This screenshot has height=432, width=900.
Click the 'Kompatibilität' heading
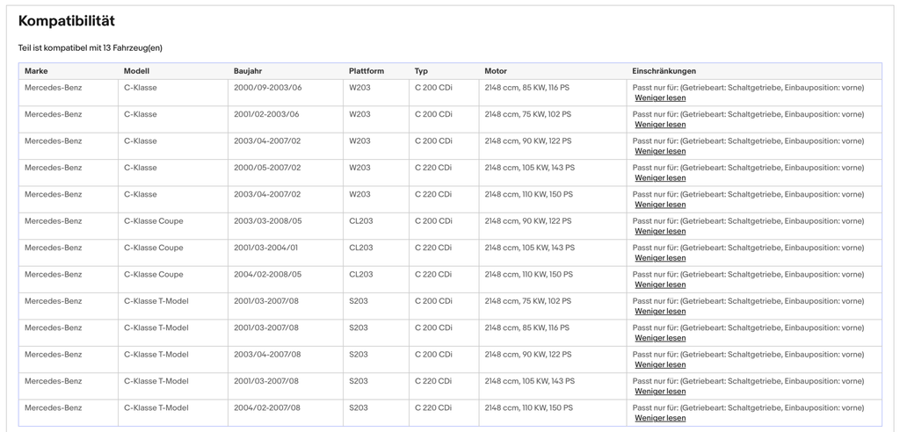click(67, 21)
